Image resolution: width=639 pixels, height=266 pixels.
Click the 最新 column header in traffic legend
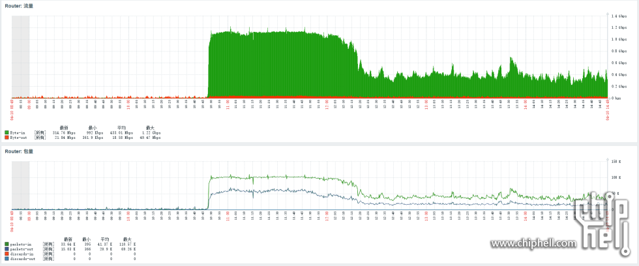64,128
